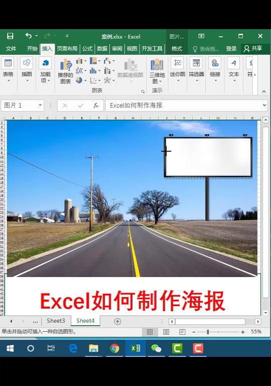
Task: Open the 格式 picture tools tab
Action: [x=177, y=48]
